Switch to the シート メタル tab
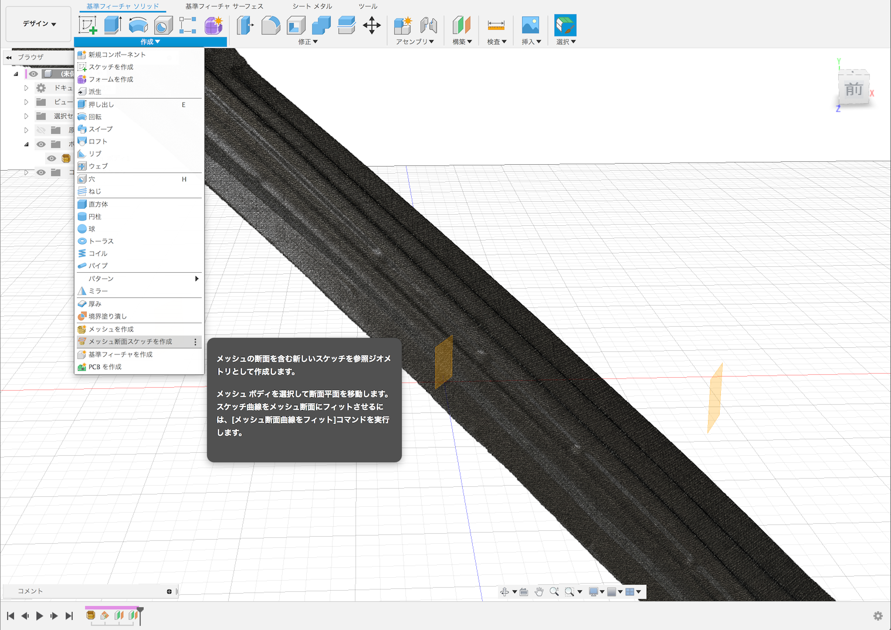The height and width of the screenshot is (630, 891). [312, 6]
